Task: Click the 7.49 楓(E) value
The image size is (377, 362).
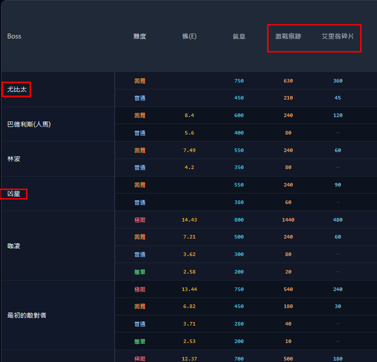Action: (x=189, y=150)
